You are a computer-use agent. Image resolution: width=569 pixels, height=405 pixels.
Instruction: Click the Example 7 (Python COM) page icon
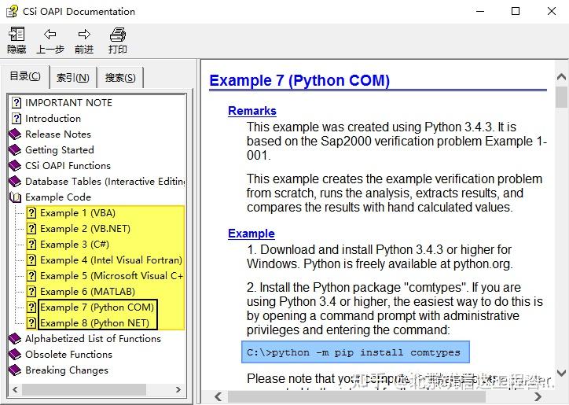click(x=32, y=307)
